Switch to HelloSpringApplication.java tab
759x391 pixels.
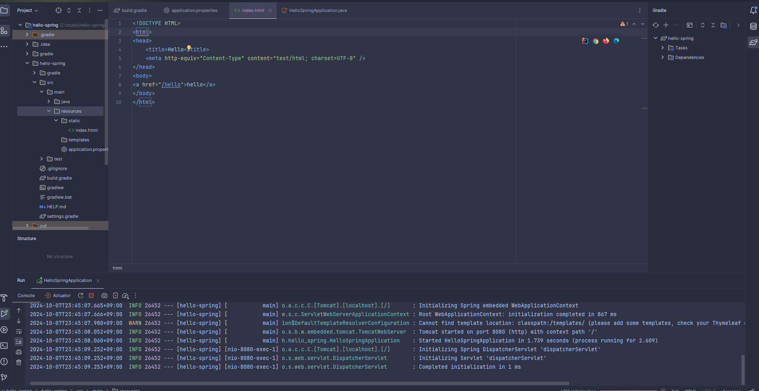(x=315, y=10)
